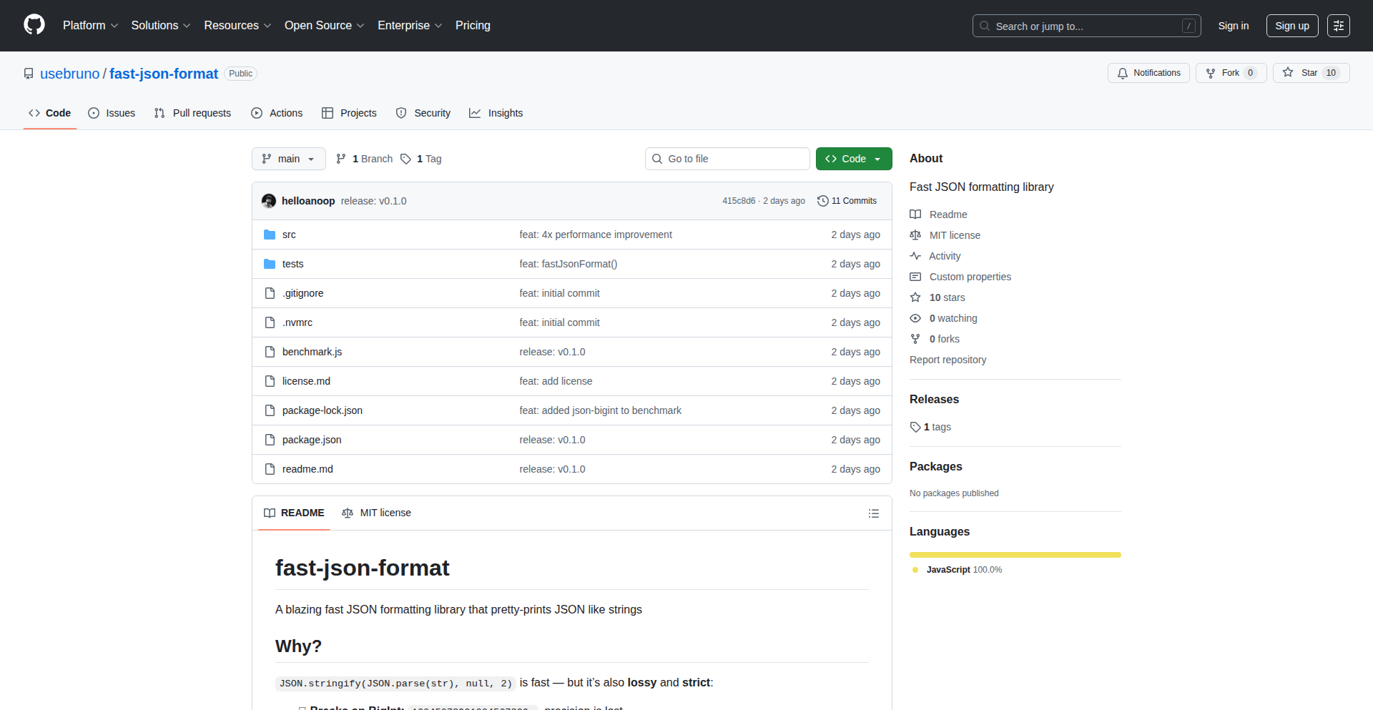Expand the Platform menu

(x=90, y=26)
